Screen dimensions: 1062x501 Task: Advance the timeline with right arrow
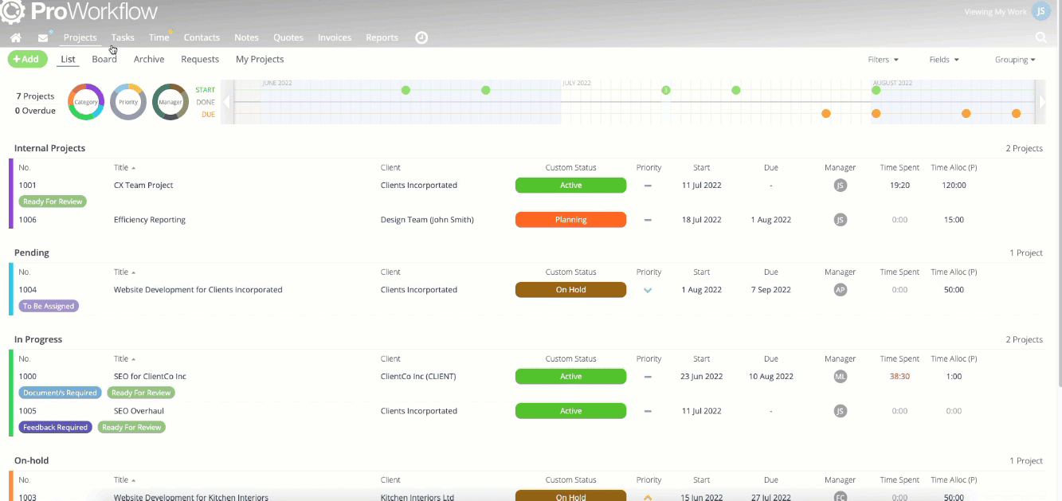coord(1041,102)
